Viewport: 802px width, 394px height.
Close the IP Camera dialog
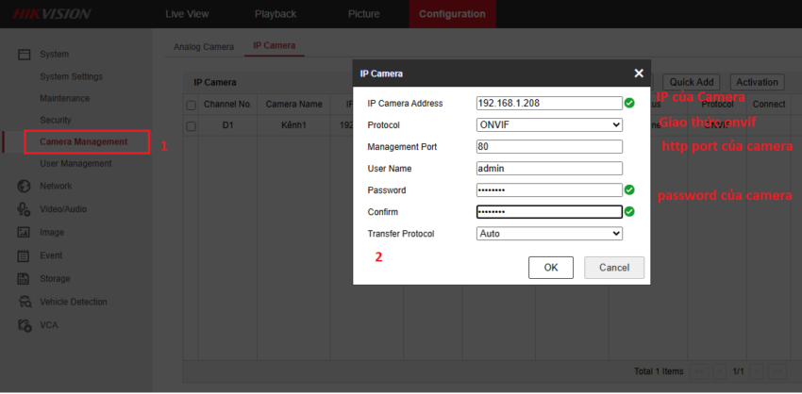point(639,74)
